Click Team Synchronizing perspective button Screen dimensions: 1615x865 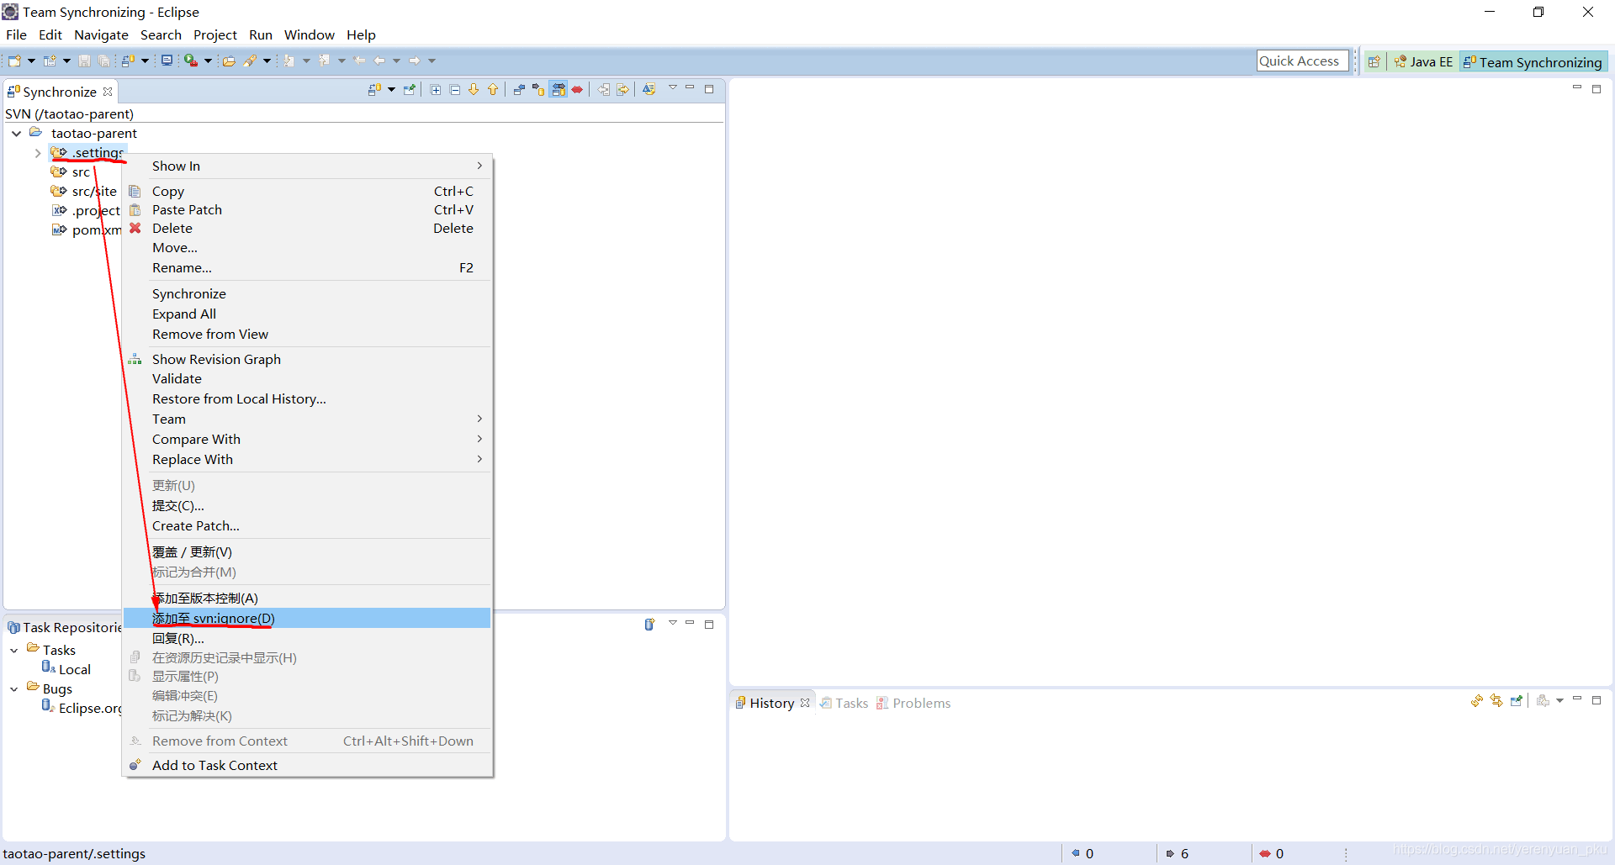(x=1533, y=61)
